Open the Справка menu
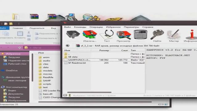 click(148, 27)
